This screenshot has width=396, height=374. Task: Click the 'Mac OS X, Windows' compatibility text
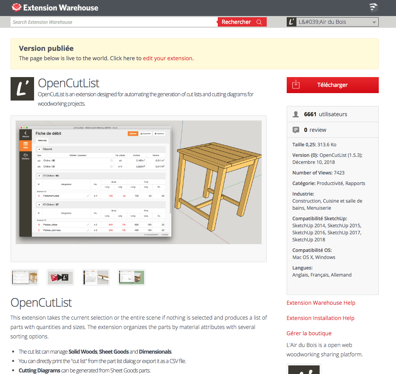pos(314,257)
